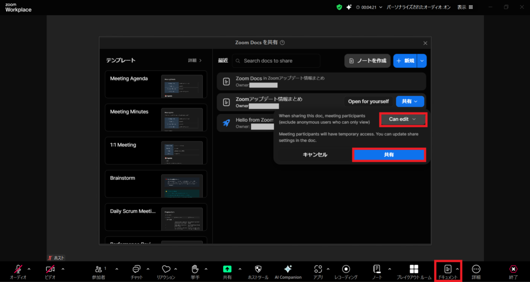Toggle the Participants panel
Viewport: 530px width, 282px height.
pyautogui.click(x=98, y=269)
